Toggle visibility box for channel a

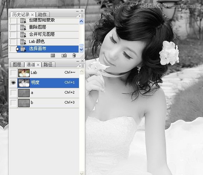[x=13, y=92]
